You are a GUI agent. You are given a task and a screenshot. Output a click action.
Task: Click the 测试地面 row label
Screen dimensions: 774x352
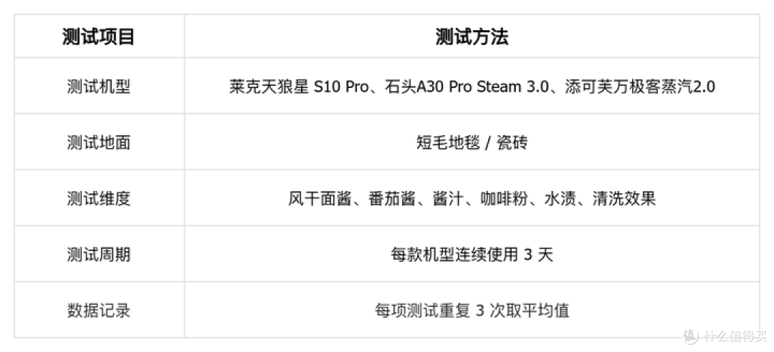tap(99, 142)
